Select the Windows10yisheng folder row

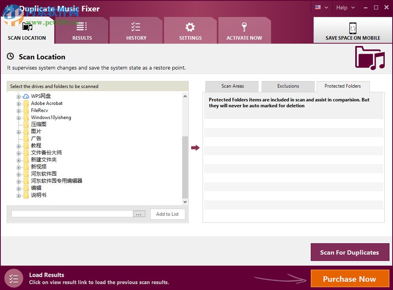tap(51, 117)
